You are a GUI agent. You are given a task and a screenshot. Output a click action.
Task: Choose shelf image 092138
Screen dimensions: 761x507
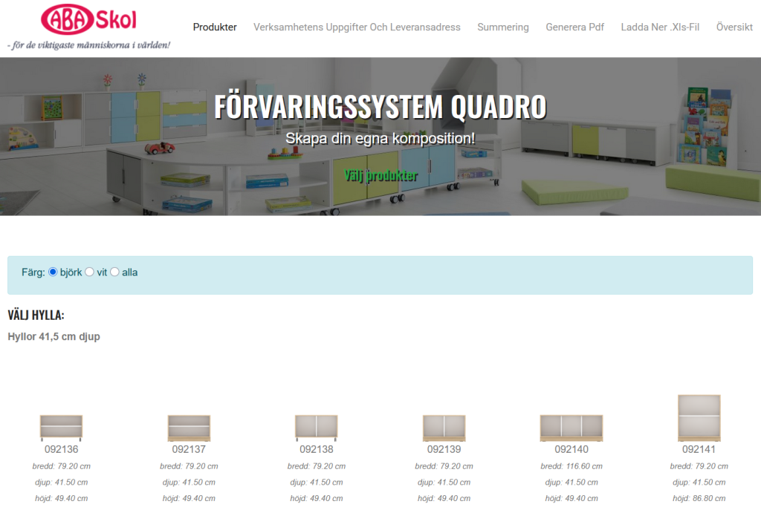pyautogui.click(x=317, y=428)
